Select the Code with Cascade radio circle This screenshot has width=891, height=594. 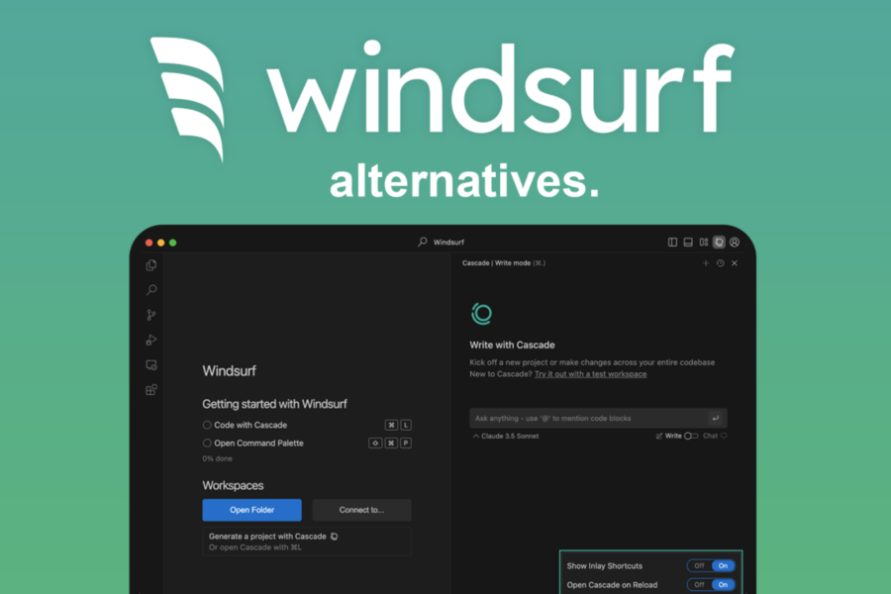207,425
